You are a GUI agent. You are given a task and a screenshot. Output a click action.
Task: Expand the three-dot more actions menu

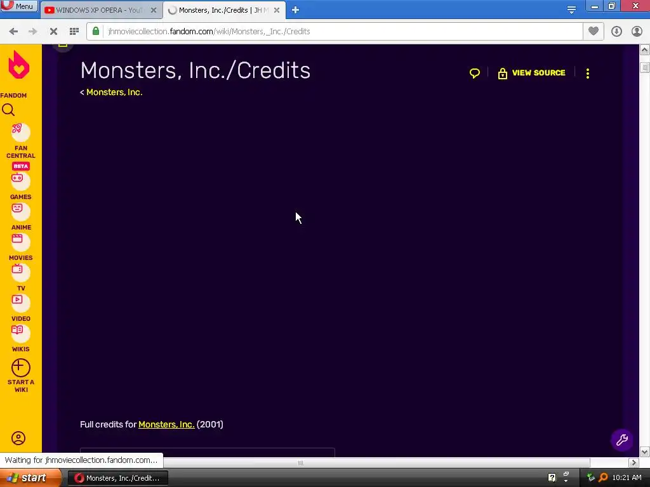587,74
